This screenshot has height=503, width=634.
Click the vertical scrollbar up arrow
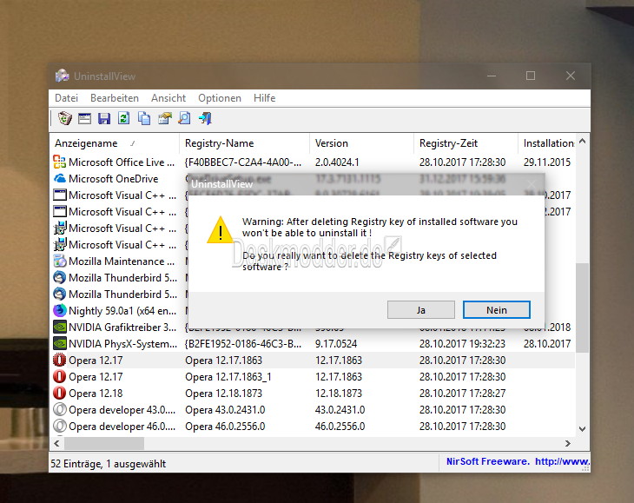582,141
